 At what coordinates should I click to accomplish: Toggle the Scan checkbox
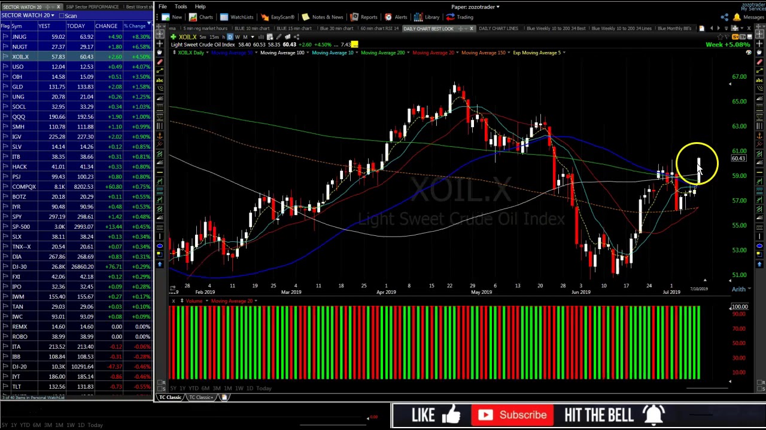(x=62, y=16)
